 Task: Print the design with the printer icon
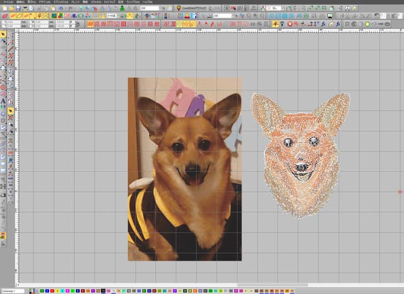(25, 8)
